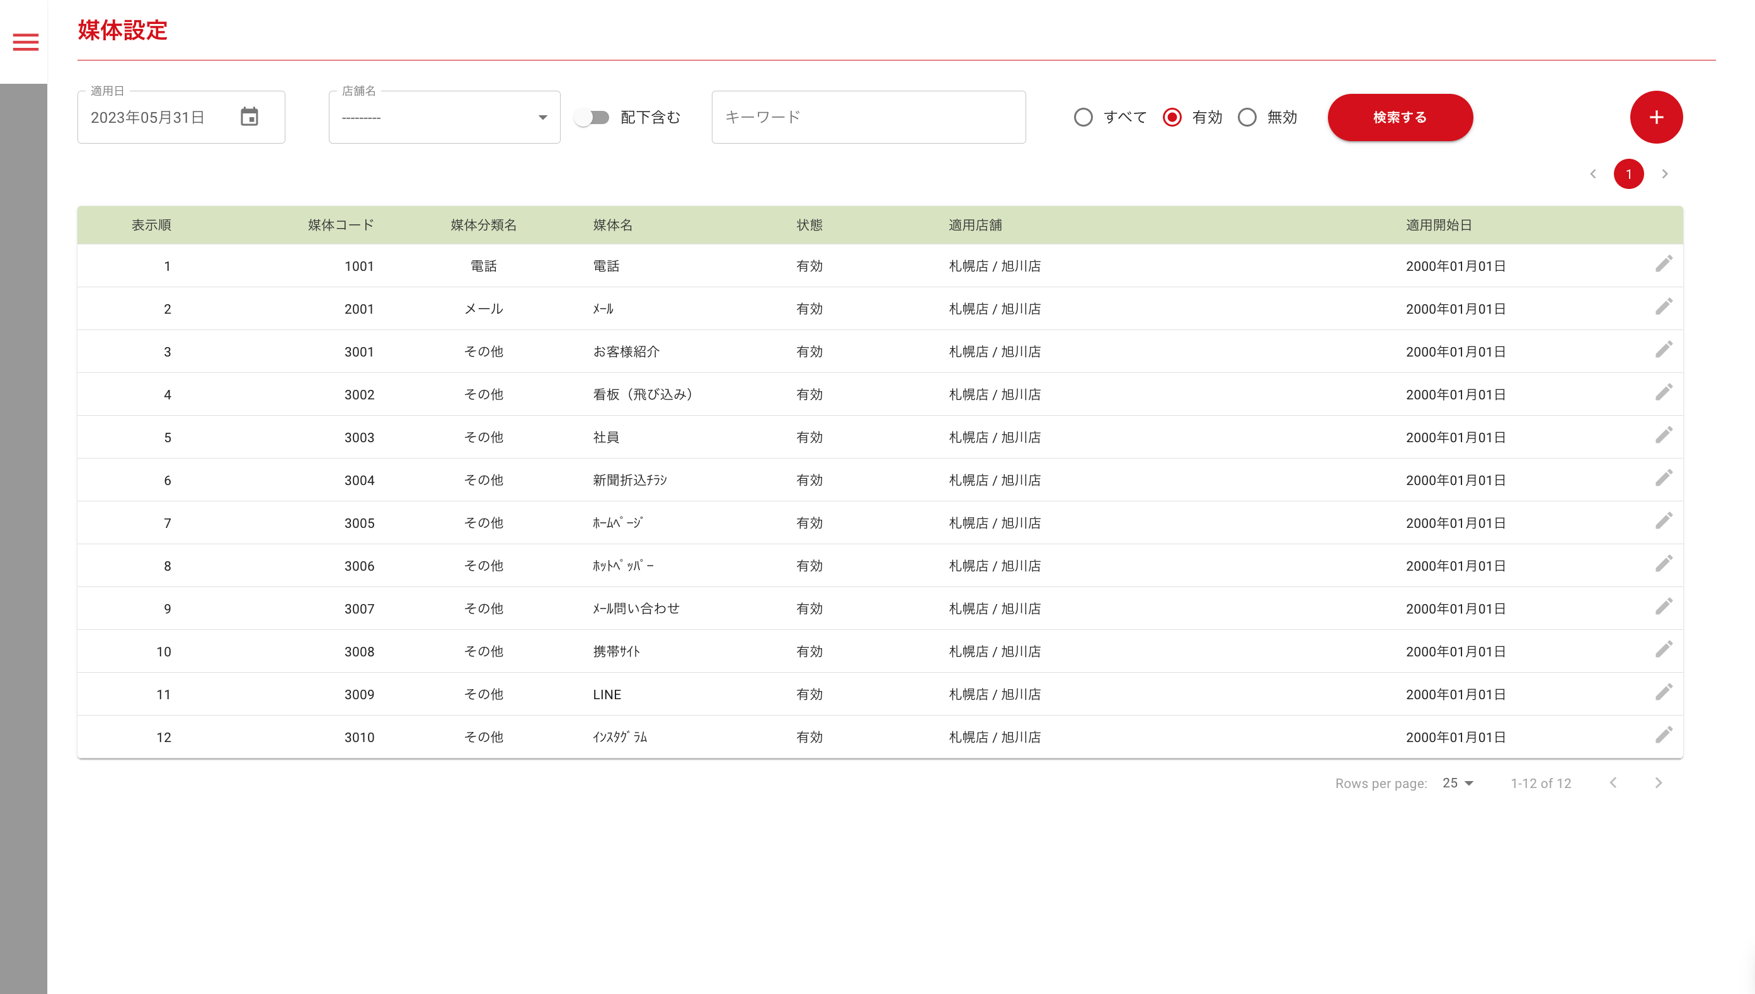This screenshot has width=1755, height=994.
Task: Select the 無効 radio button
Action: [1247, 117]
